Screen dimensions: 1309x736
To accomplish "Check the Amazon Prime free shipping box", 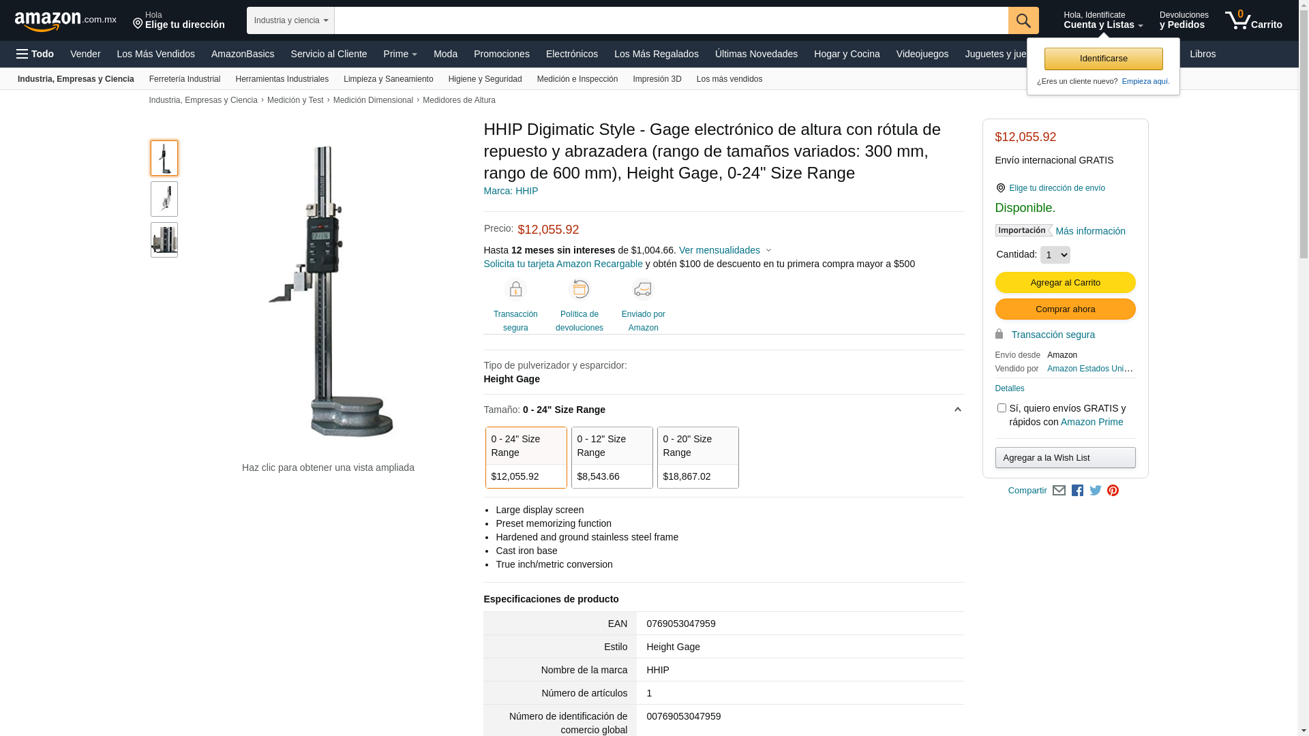I will coord(1002,408).
